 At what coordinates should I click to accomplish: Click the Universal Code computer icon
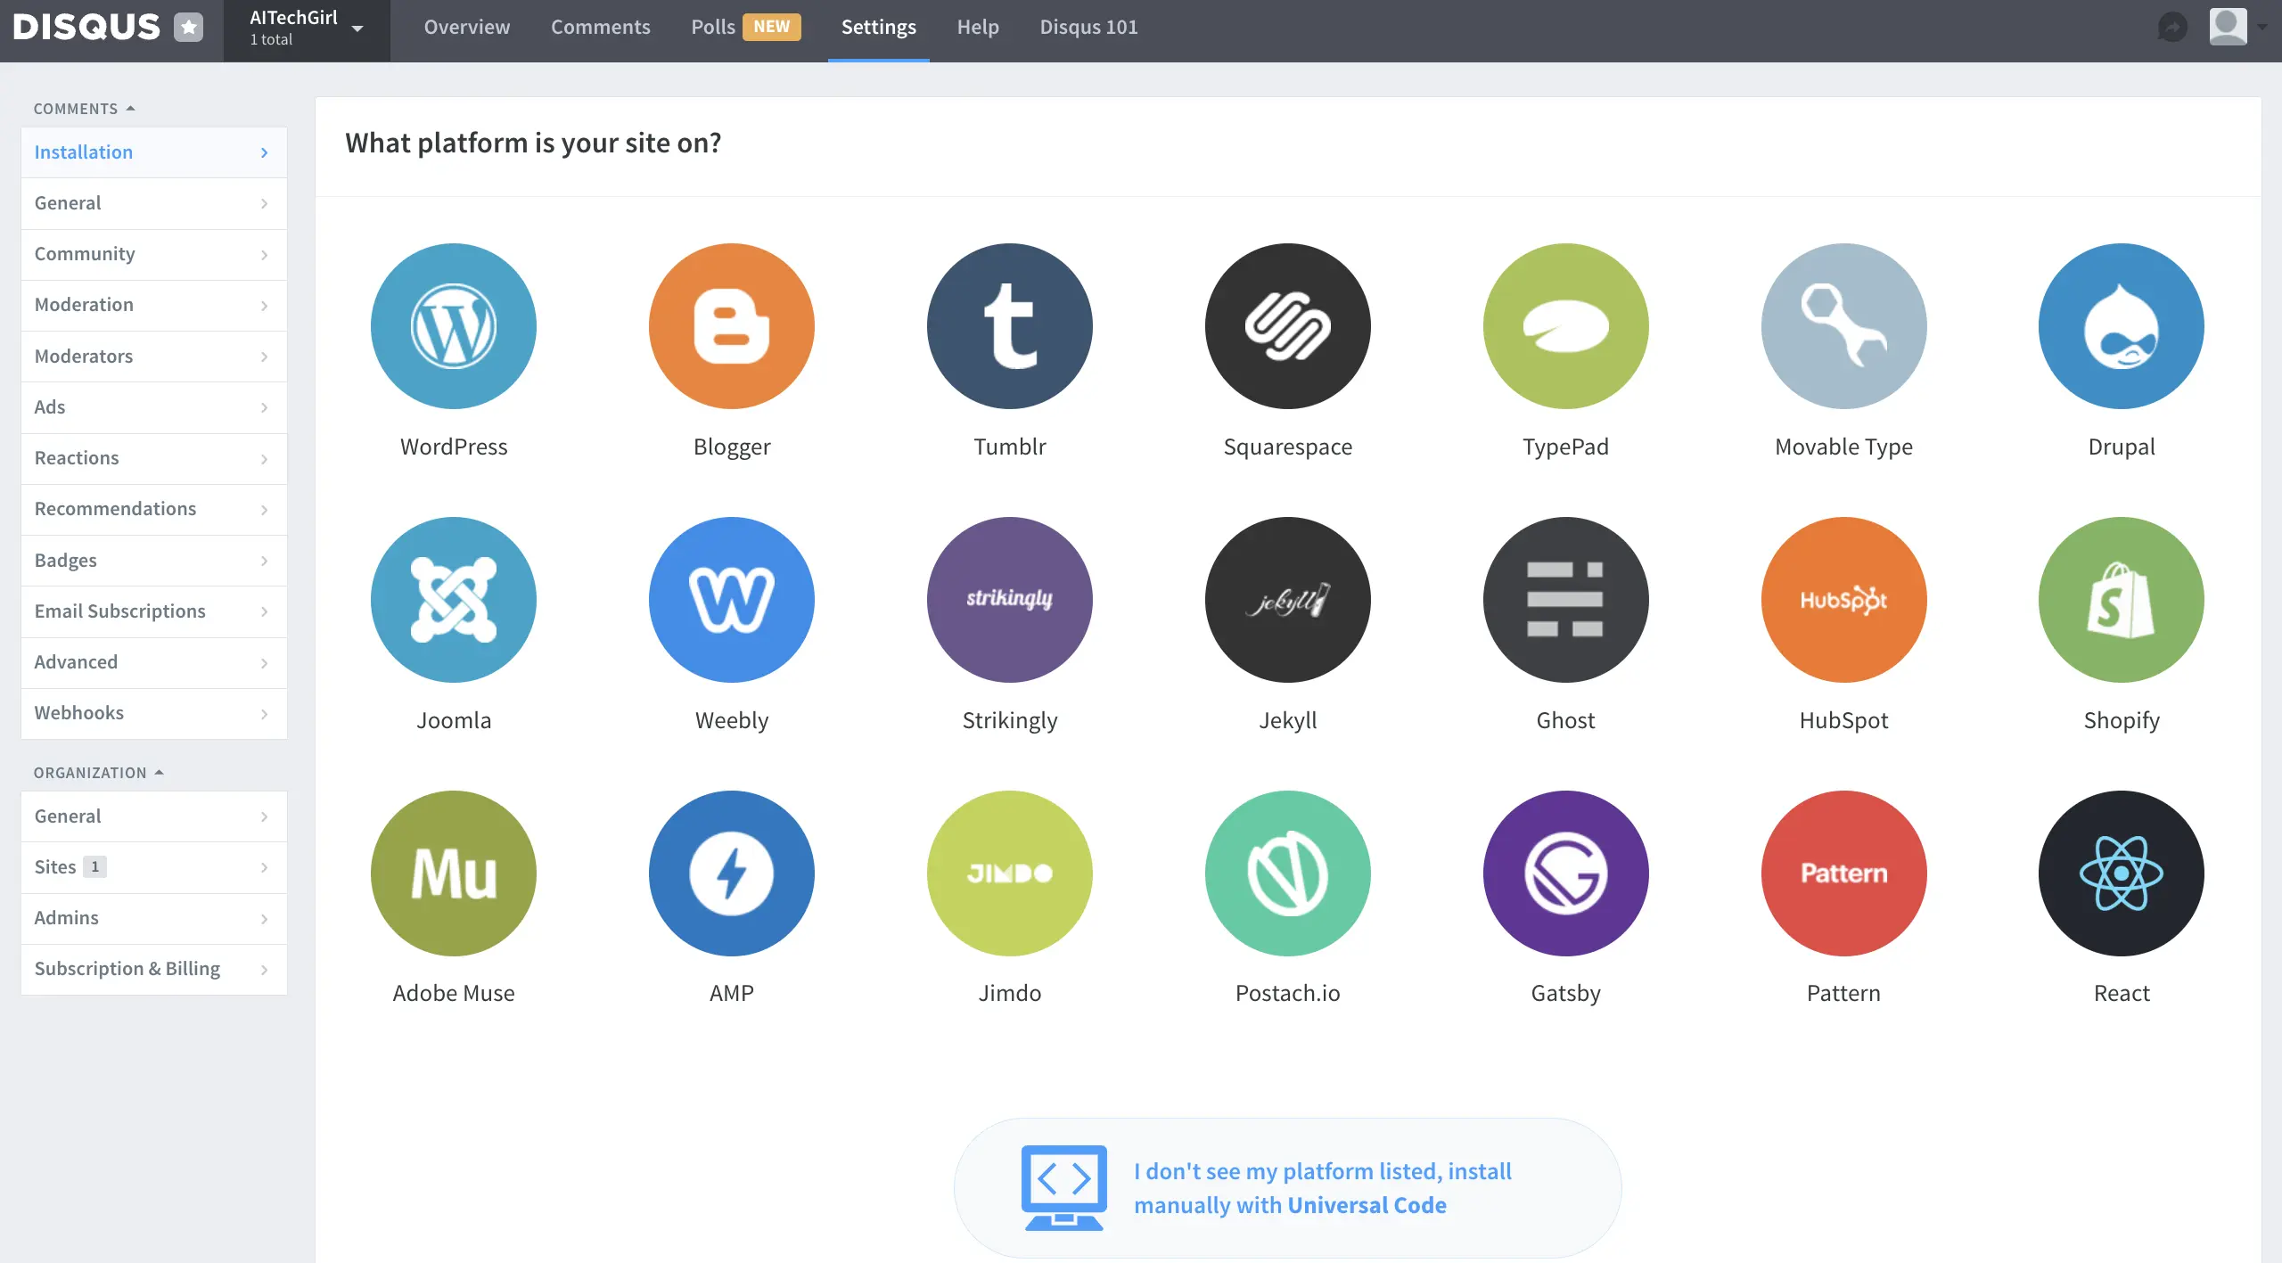[1064, 1188]
